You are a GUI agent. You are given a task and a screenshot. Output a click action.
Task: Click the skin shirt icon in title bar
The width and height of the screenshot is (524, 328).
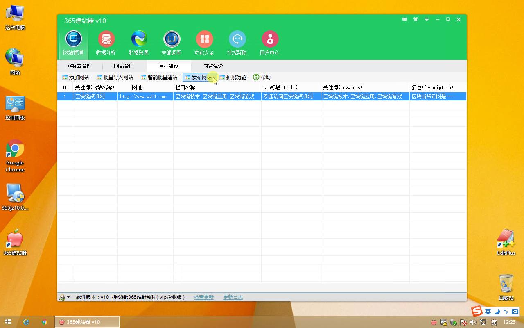[416, 19]
